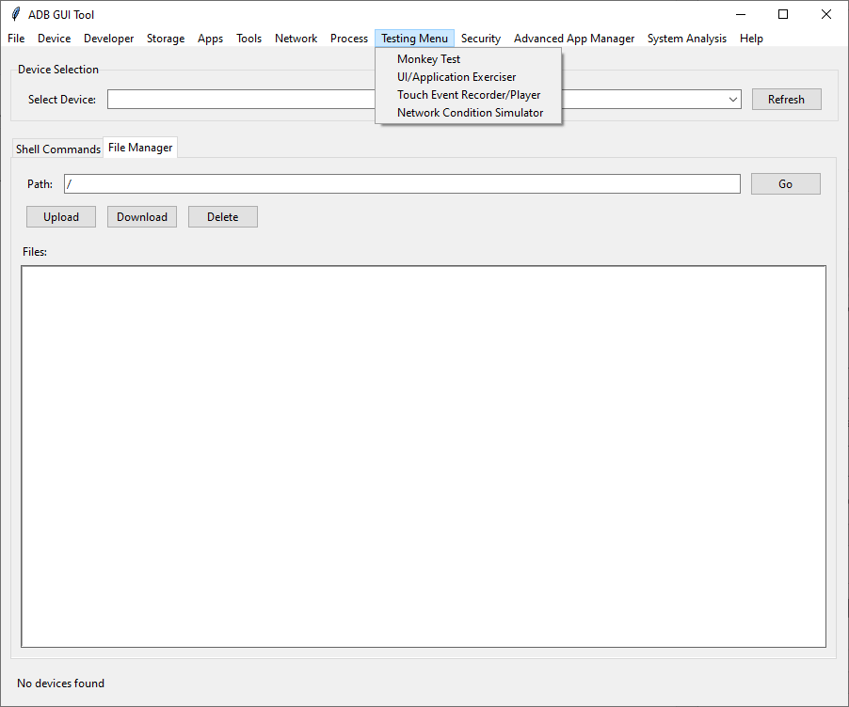Click Upload to send a file
The width and height of the screenshot is (849, 707).
(60, 216)
